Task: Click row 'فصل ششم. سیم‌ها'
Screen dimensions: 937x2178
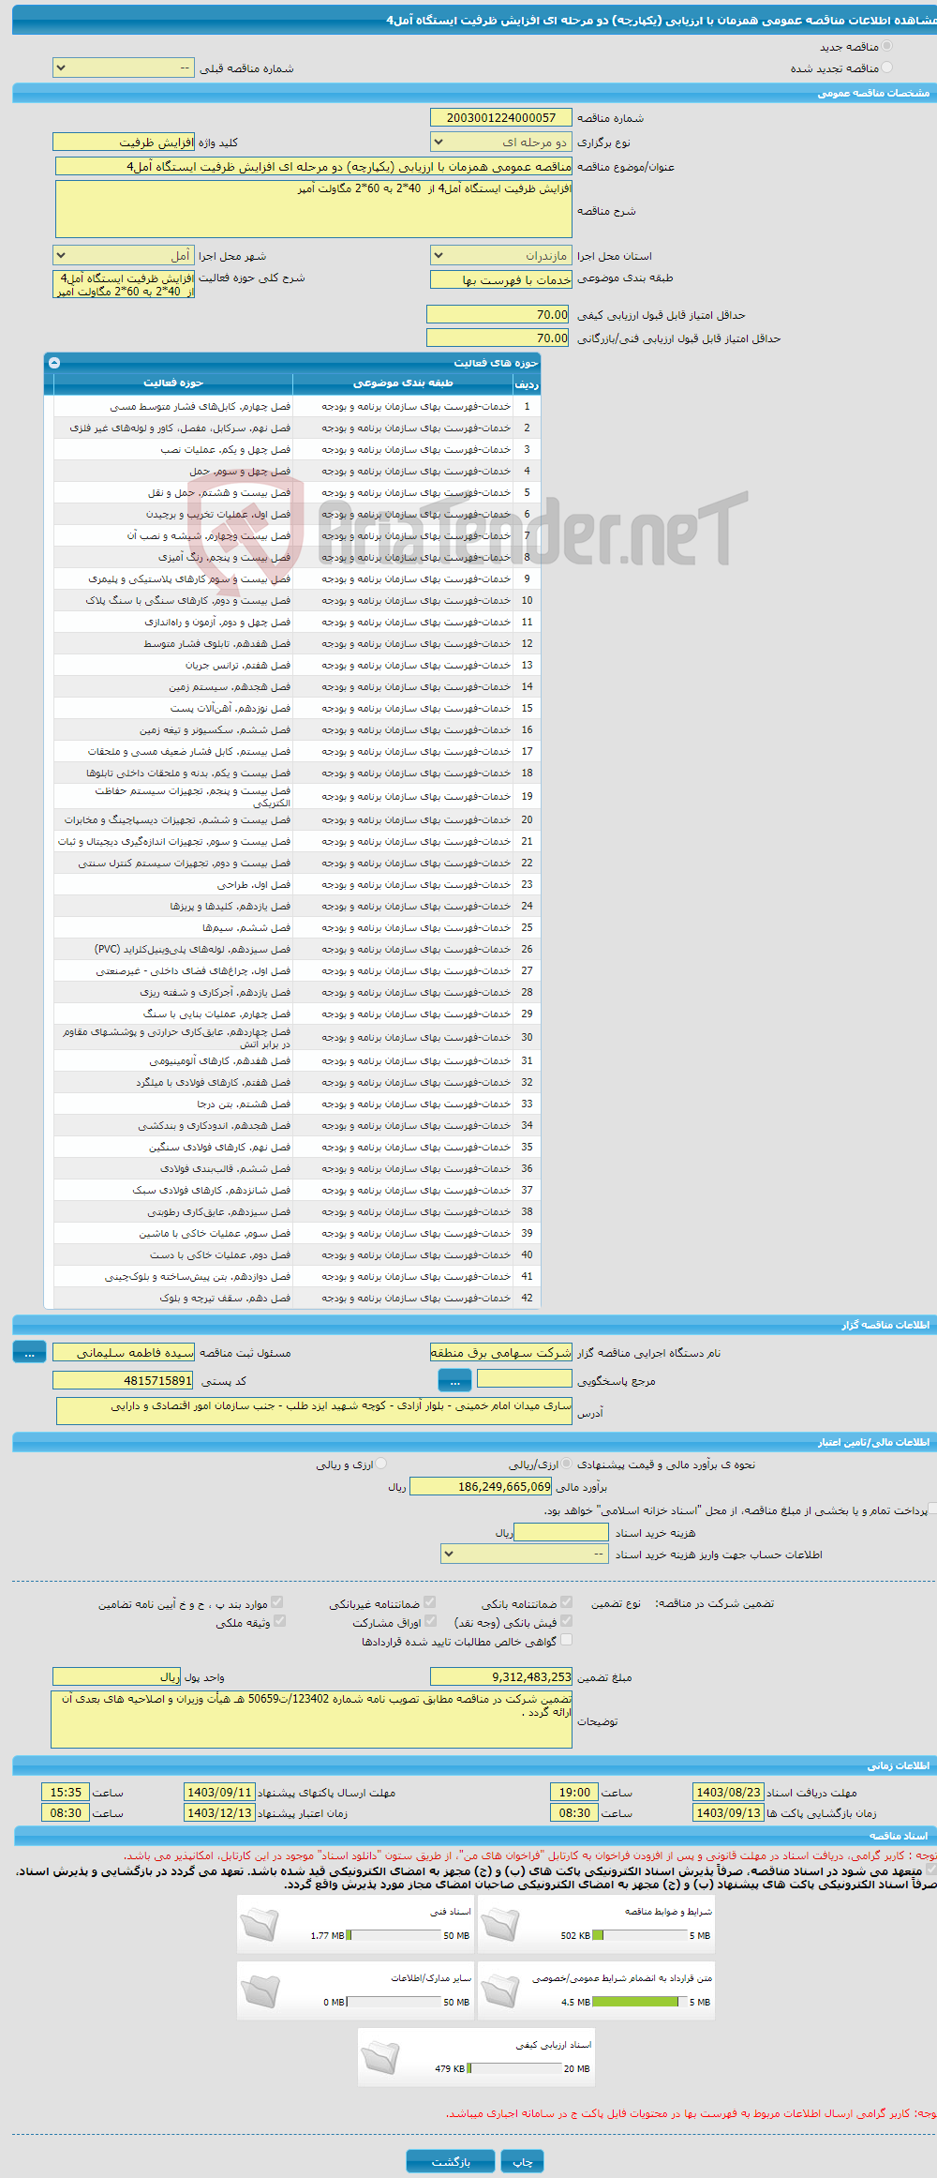Action: [297, 927]
